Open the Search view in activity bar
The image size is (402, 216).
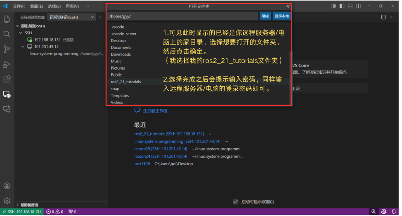pyautogui.click(x=7, y=34)
